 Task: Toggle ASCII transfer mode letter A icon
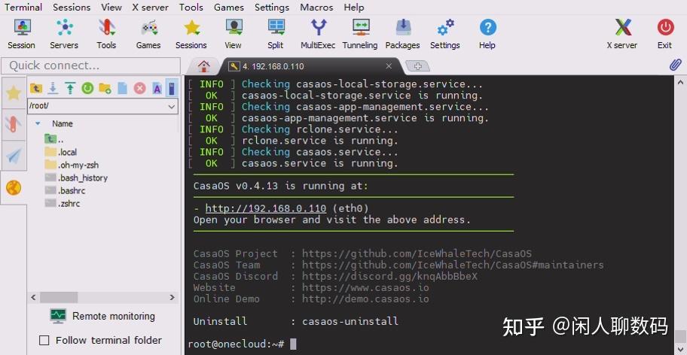(157, 88)
